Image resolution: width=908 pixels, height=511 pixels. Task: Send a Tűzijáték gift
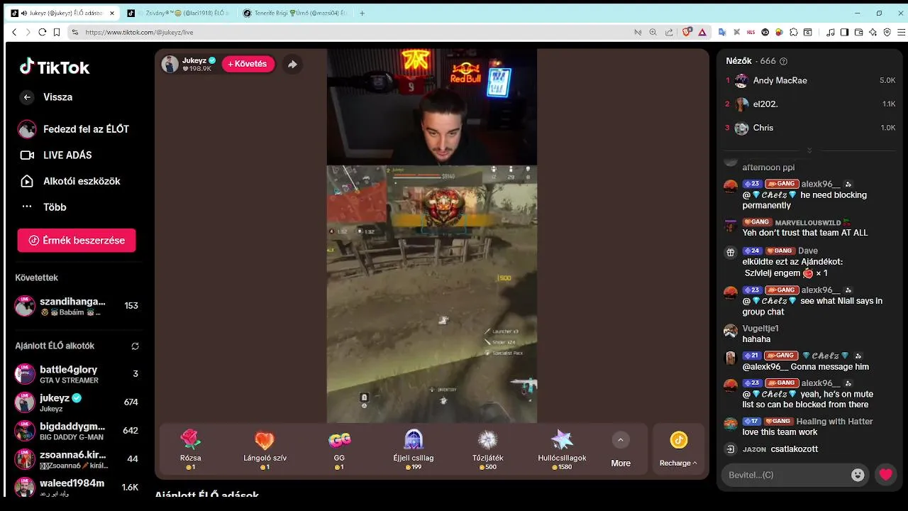487,449
